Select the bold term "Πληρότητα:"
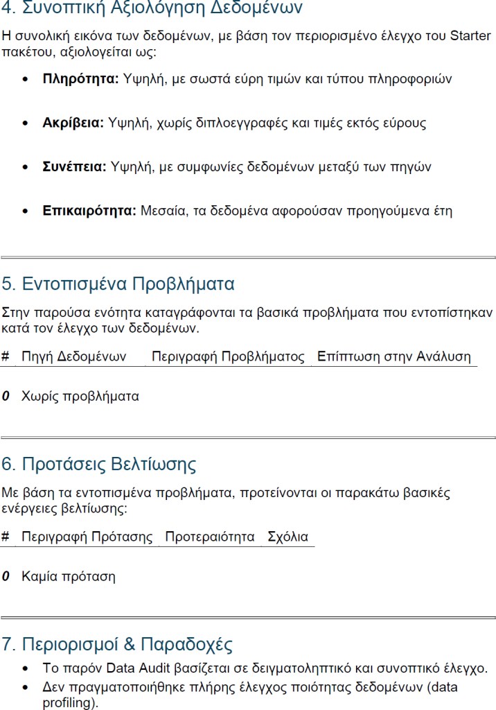This screenshot has width=496, height=710. 80,79
